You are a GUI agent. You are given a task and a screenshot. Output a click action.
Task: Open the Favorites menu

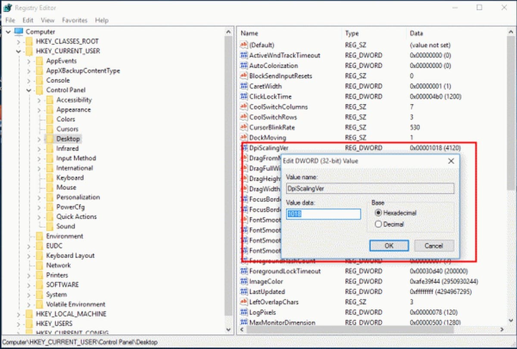click(75, 20)
